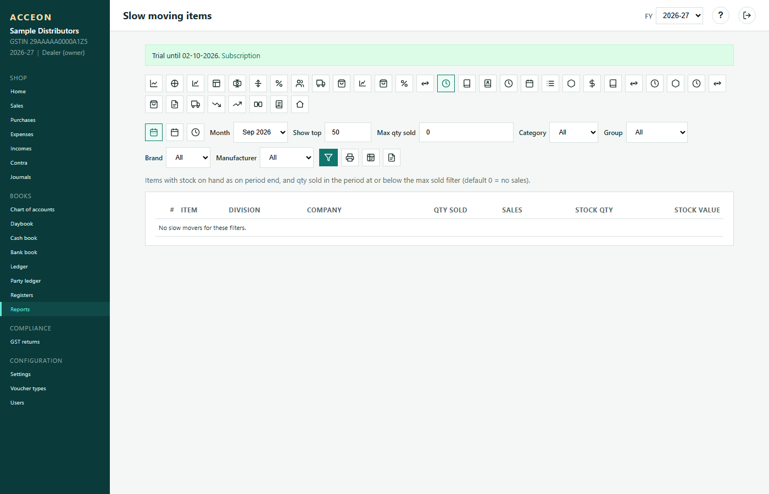This screenshot has height=494, width=769.
Task: Open the upward trending arrow report
Action: (x=237, y=104)
